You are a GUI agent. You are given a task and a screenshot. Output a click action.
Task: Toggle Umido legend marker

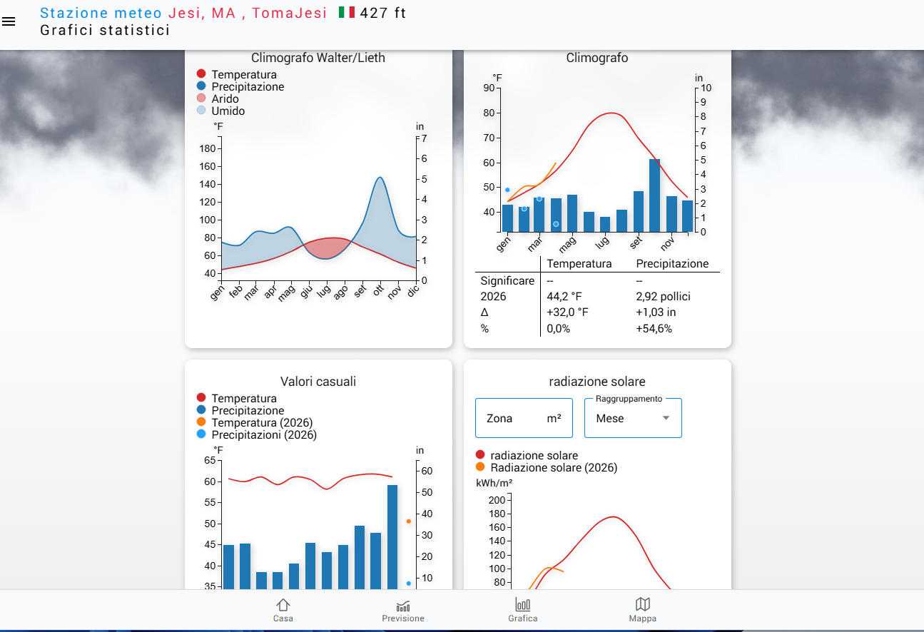pos(201,111)
